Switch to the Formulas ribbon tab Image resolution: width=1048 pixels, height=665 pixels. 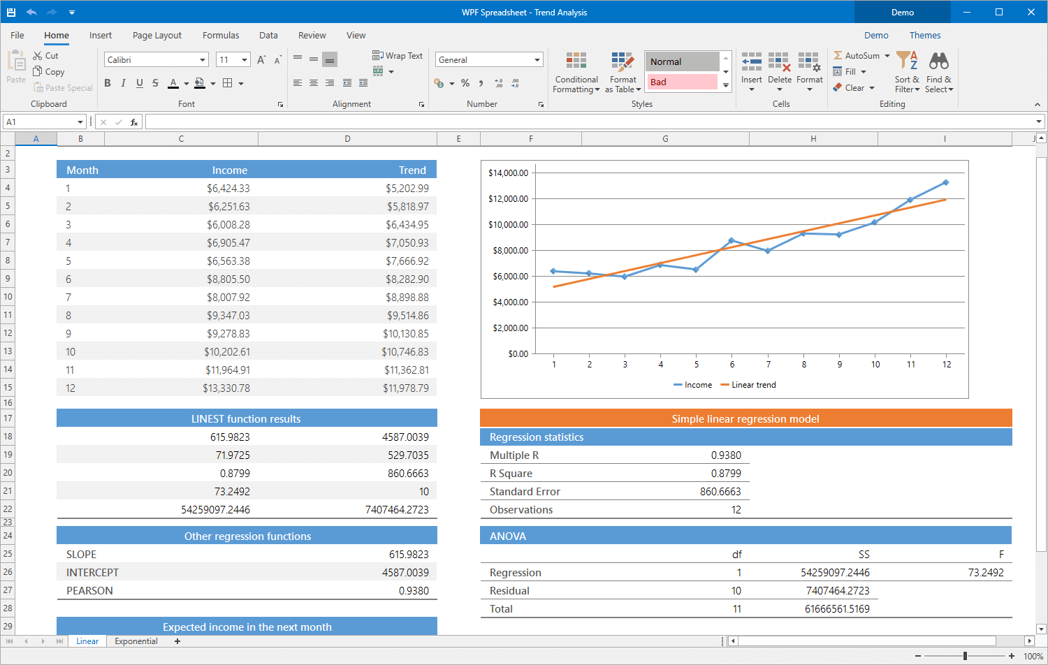pyautogui.click(x=221, y=36)
